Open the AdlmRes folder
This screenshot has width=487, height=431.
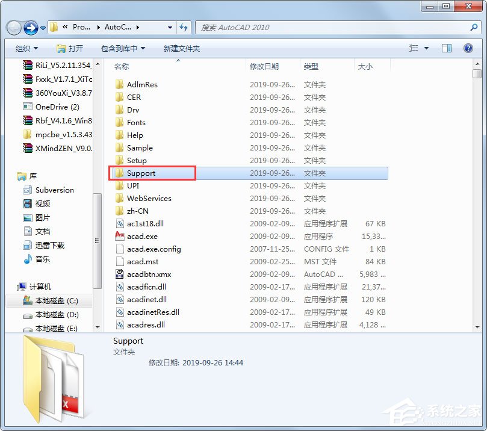click(141, 84)
